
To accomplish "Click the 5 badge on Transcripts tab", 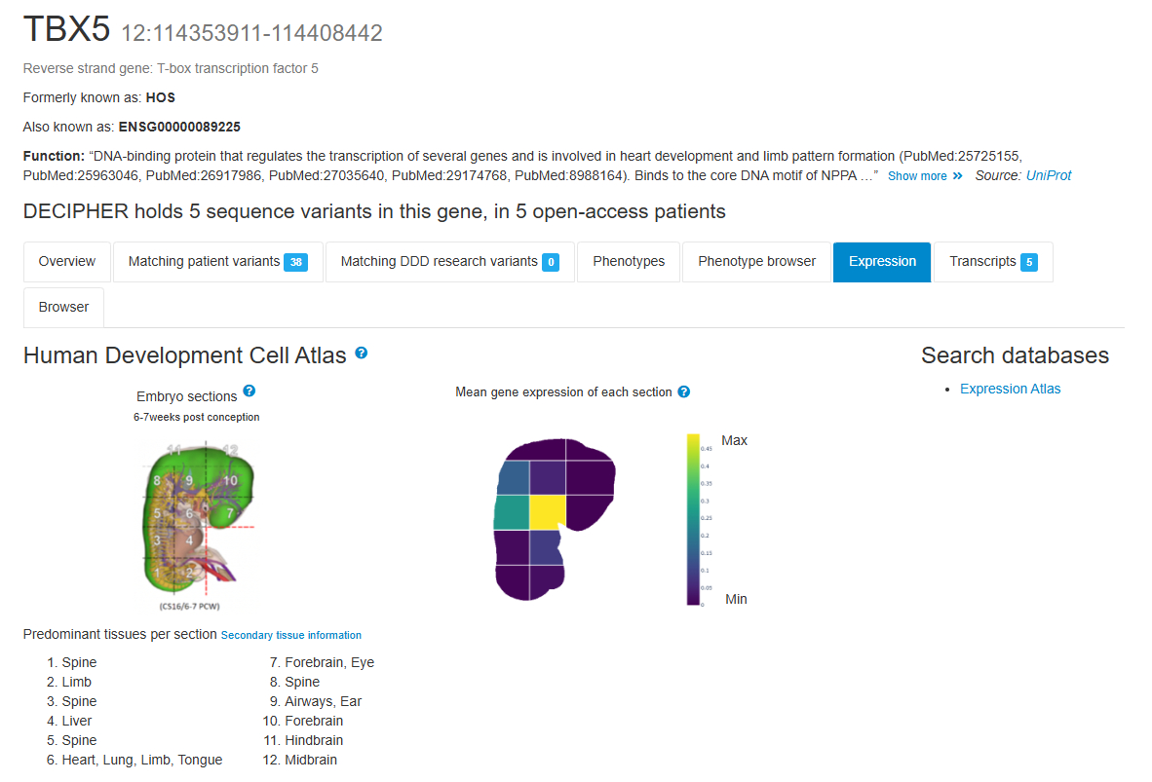I will pos(1029,262).
